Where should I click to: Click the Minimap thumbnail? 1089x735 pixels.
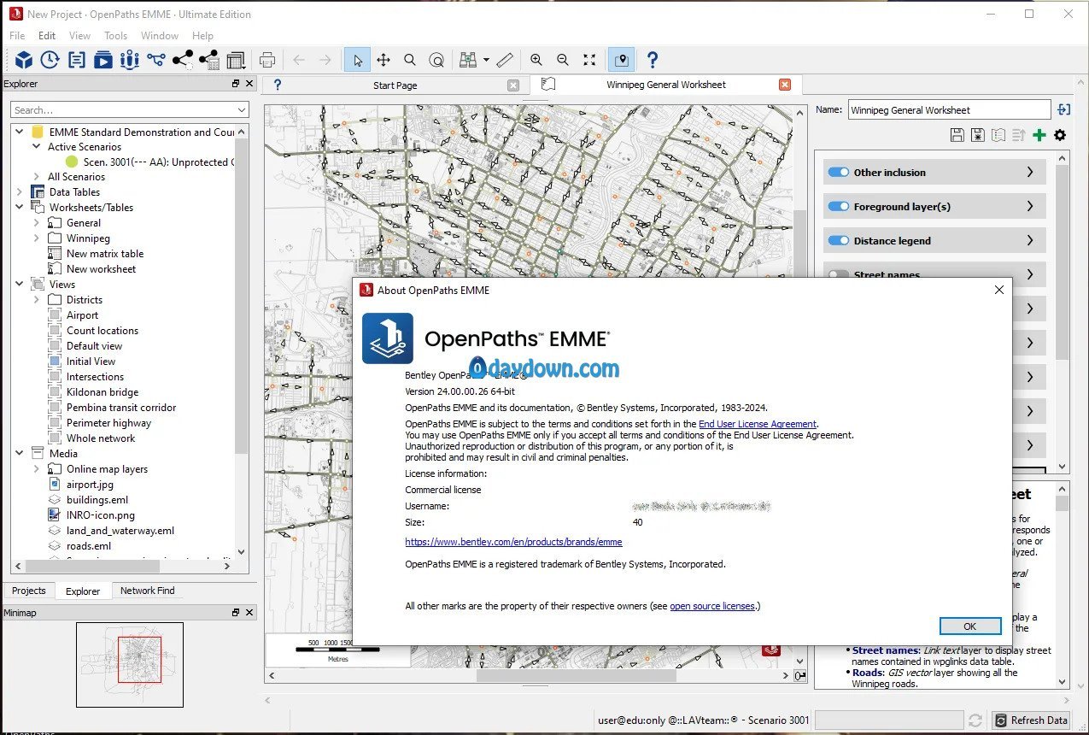click(x=130, y=664)
